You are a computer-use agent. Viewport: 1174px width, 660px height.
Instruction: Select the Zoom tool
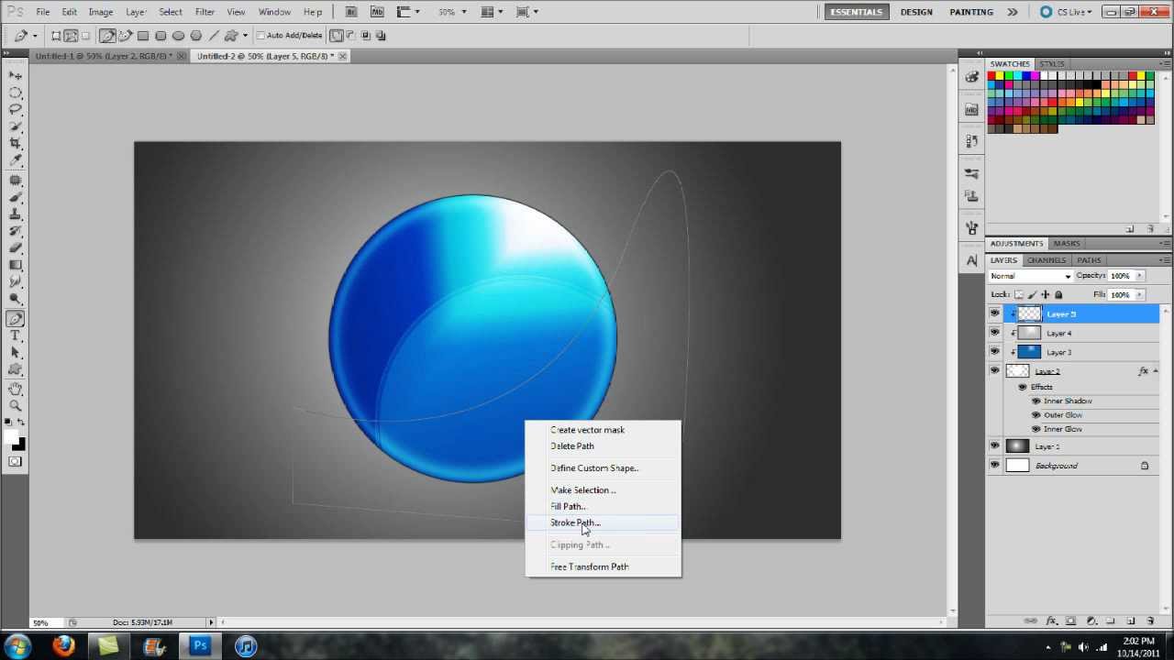[x=16, y=405]
